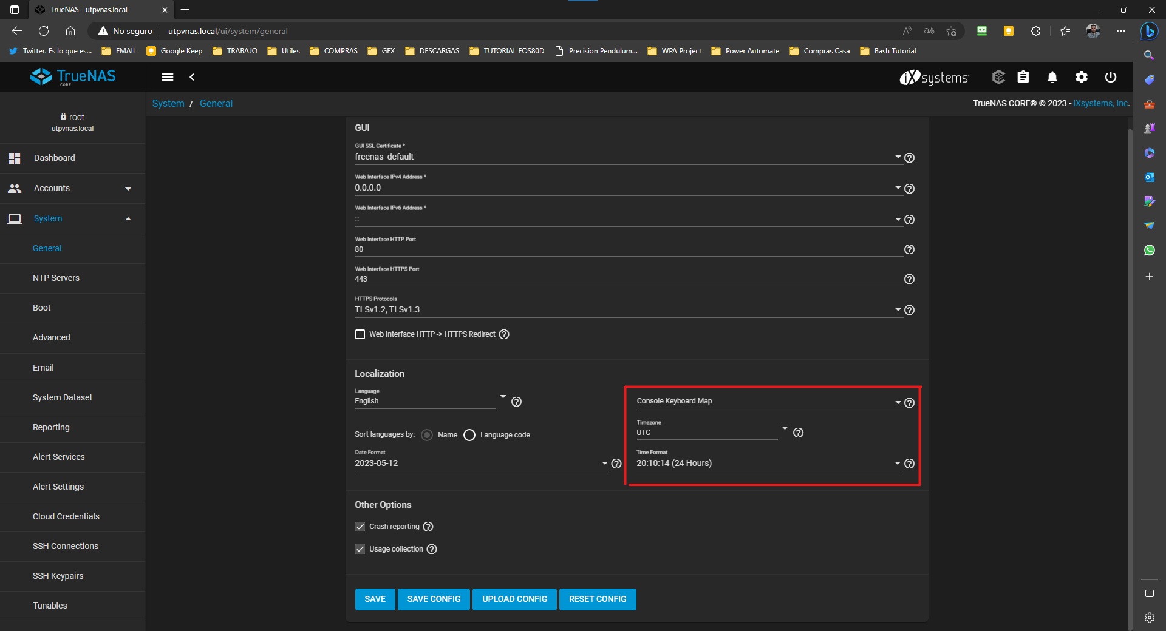Click System breadcrumb link

pos(168,103)
